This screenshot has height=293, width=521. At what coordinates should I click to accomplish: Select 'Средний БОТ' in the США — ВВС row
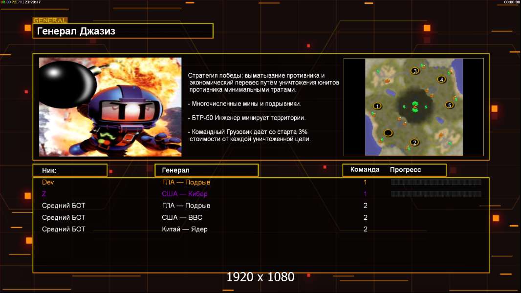[64, 217]
